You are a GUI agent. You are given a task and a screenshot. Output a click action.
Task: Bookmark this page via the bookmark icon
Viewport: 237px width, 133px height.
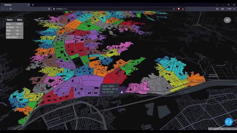pos(49,9)
